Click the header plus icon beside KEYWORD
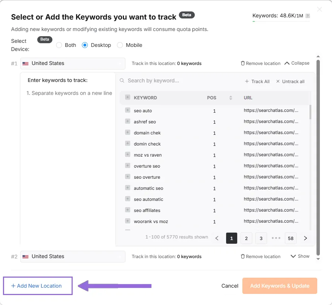The height and width of the screenshot is (305, 332). pos(128,97)
